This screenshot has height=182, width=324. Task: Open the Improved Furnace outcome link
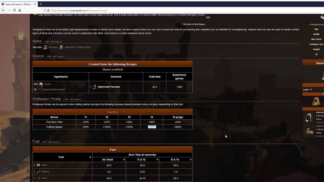click(x=109, y=87)
